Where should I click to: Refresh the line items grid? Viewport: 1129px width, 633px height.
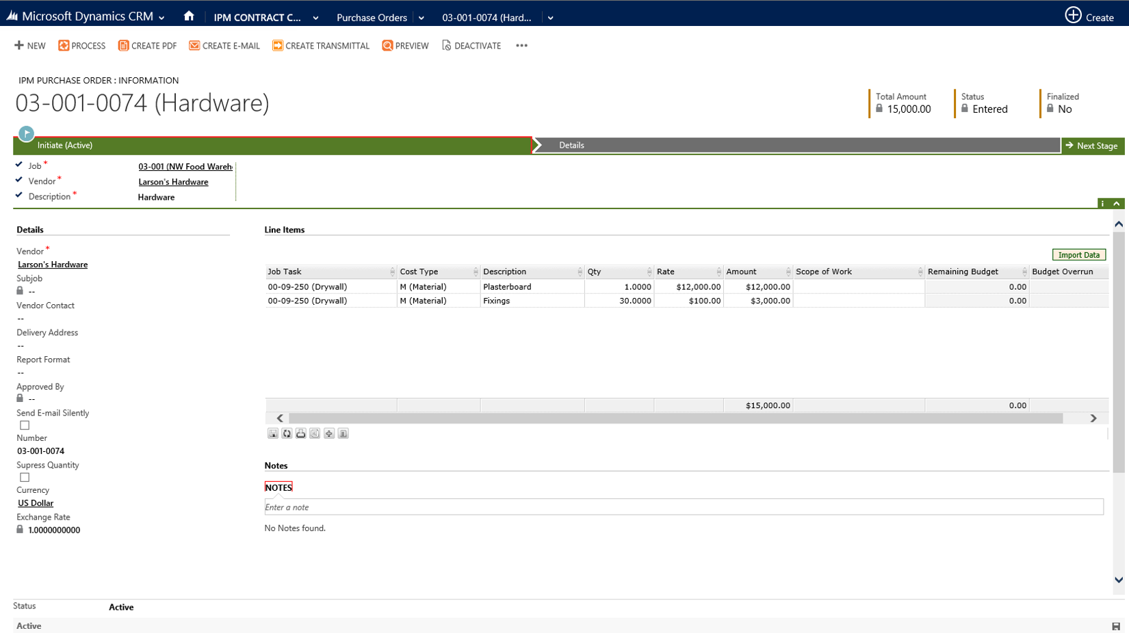[287, 433]
